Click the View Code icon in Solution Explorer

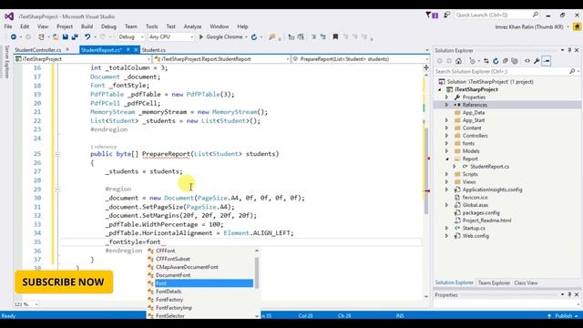(x=527, y=61)
